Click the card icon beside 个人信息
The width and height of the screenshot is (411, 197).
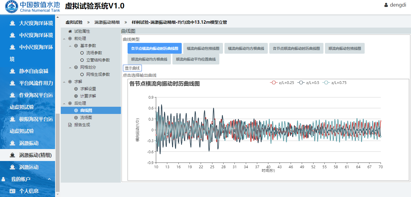(x=12, y=191)
